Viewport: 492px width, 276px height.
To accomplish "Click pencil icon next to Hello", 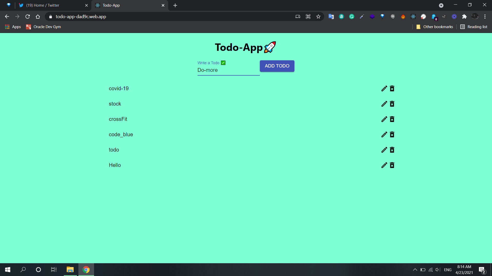I will [x=384, y=165].
